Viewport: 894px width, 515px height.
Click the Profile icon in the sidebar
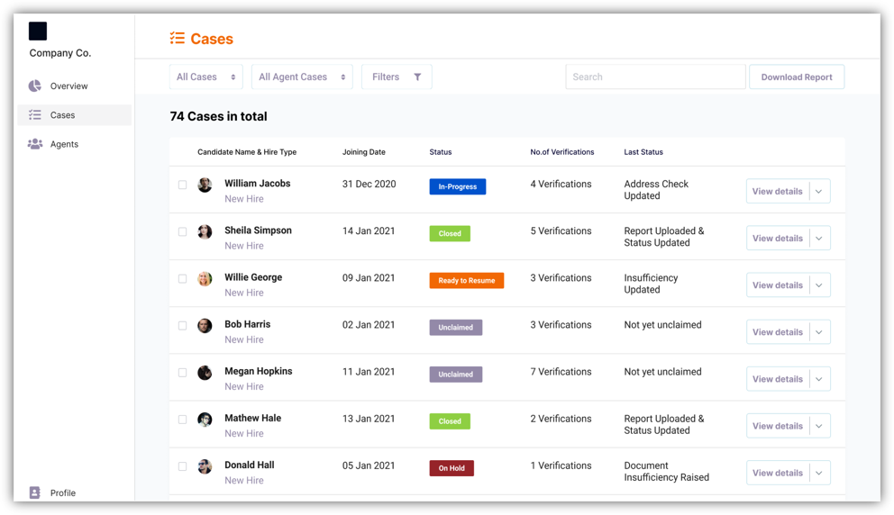click(x=35, y=492)
